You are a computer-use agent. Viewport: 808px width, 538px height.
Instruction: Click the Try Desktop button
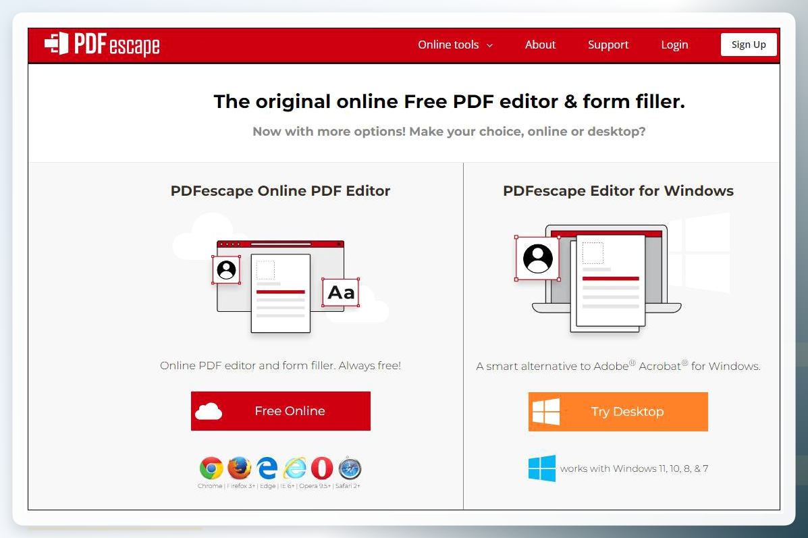coord(618,411)
